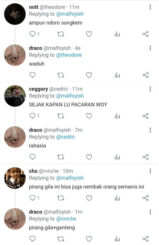Open overflow menu on draco's "waduh" reply
159x245 pixels.
point(150,48)
